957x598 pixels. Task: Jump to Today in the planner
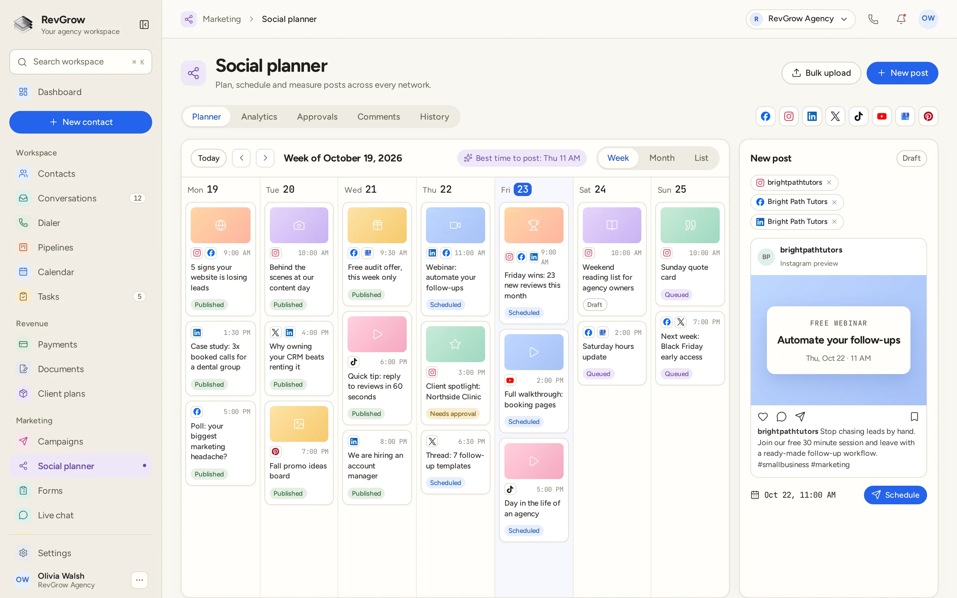[208, 158]
